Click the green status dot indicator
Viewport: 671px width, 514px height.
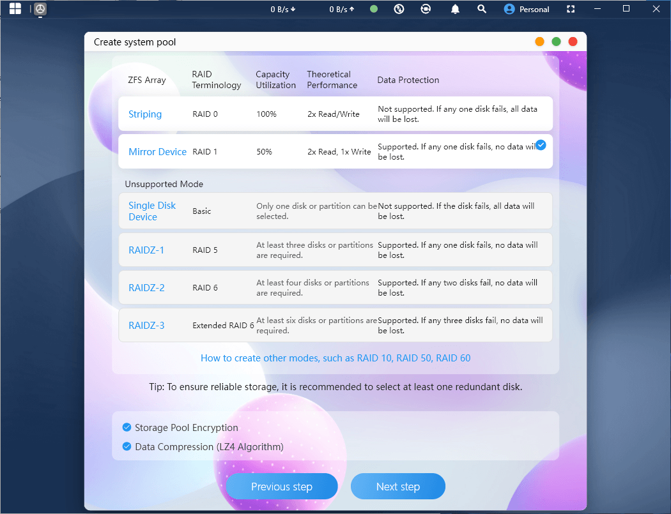click(x=374, y=9)
